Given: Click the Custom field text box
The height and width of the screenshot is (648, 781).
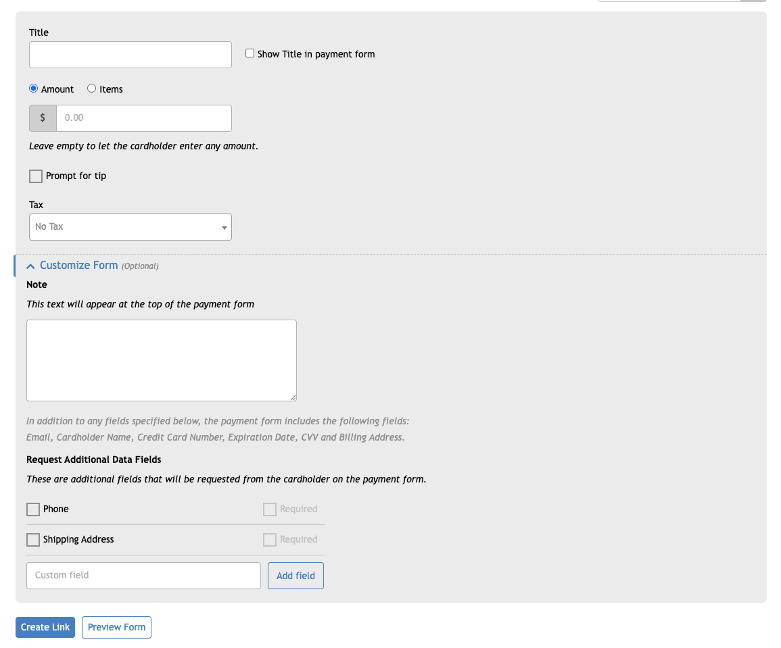Looking at the screenshot, I should (x=143, y=576).
